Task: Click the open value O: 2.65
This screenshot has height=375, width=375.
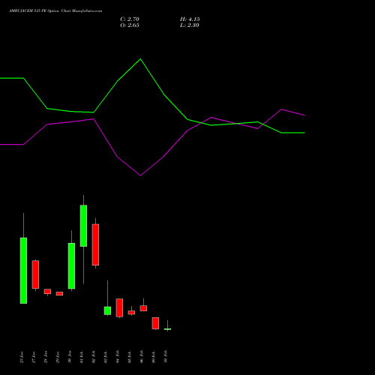Action: pos(130,25)
